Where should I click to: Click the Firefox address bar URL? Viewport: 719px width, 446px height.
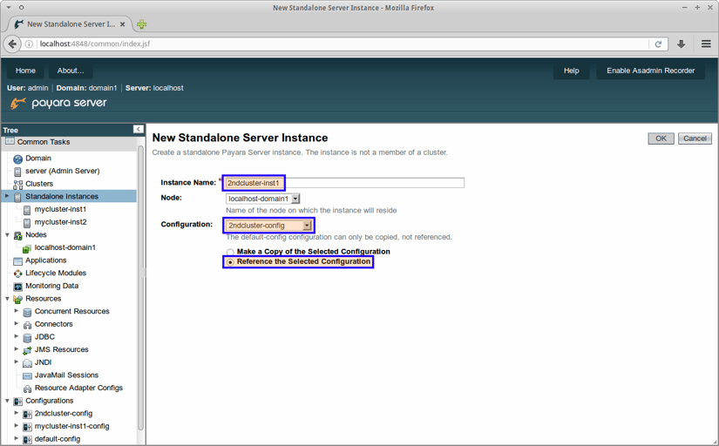(x=95, y=44)
